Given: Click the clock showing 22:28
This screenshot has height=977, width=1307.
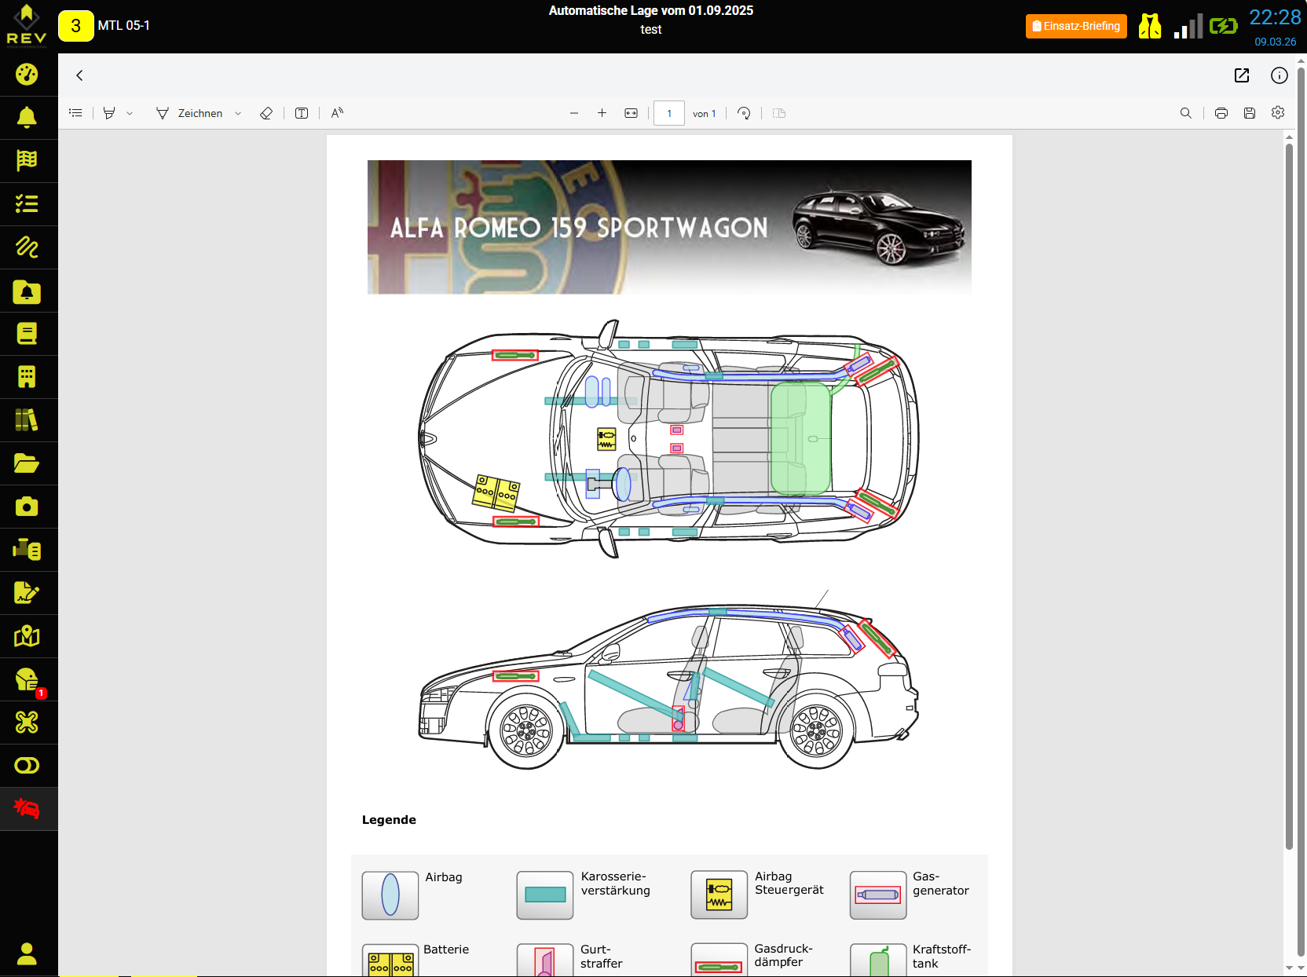Looking at the screenshot, I should [1275, 17].
